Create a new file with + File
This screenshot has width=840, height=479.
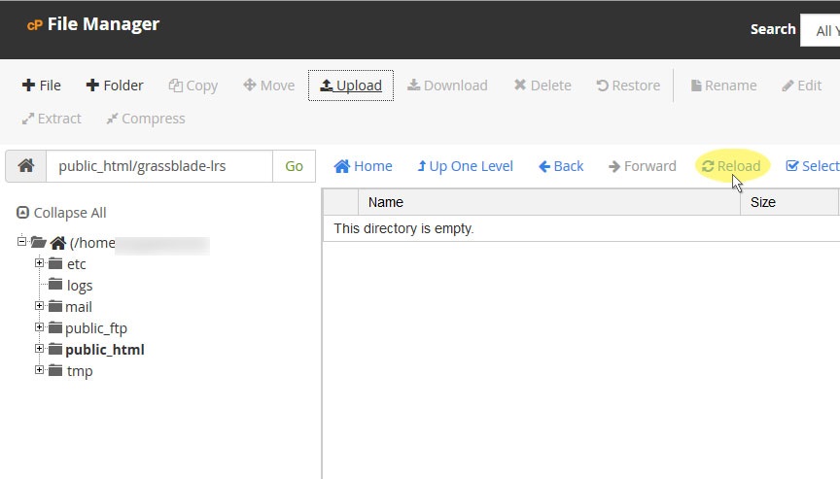point(42,86)
